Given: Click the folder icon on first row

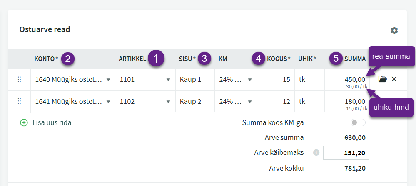Looking at the screenshot, I should (x=382, y=79).
